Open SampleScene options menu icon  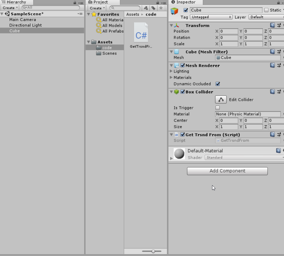(80, 14)
